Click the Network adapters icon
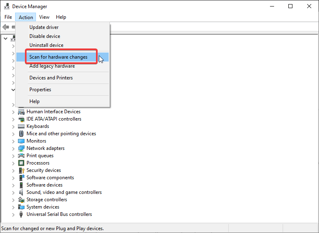319x233 pixels. (x=21, y=148)
